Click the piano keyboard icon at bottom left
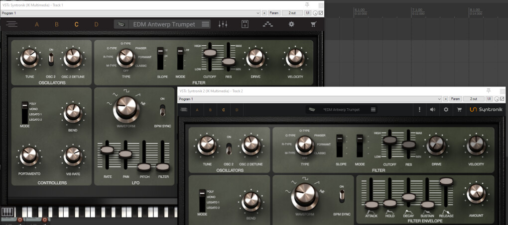Image resolution: width=508 pixels, height=225 pixels. coord(7,212)
